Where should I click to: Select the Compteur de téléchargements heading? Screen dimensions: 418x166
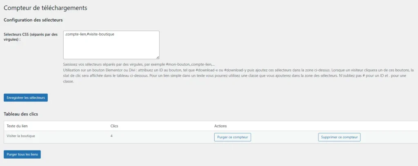[x=45, y=8]
